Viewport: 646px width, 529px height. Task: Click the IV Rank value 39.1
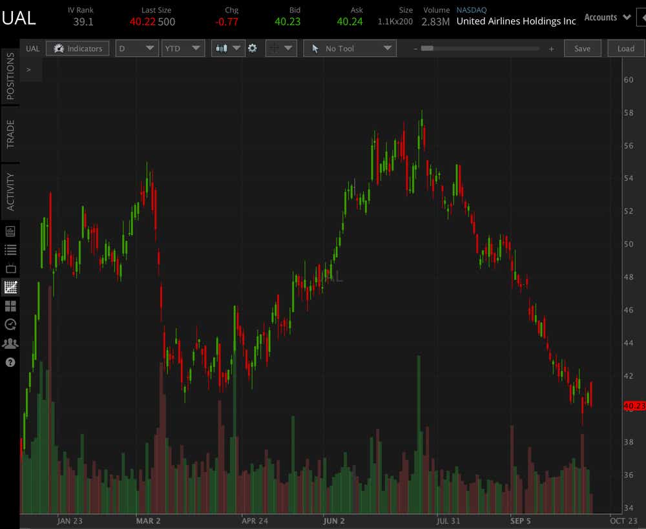(83, 21)
